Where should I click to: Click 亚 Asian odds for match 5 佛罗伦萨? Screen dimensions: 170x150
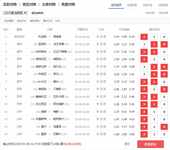(x=101, y=67)
